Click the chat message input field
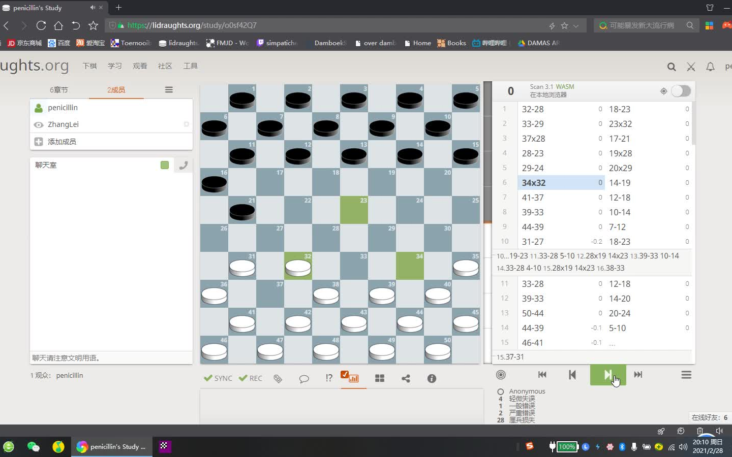 pyautogui.click(x=111, y=358)
